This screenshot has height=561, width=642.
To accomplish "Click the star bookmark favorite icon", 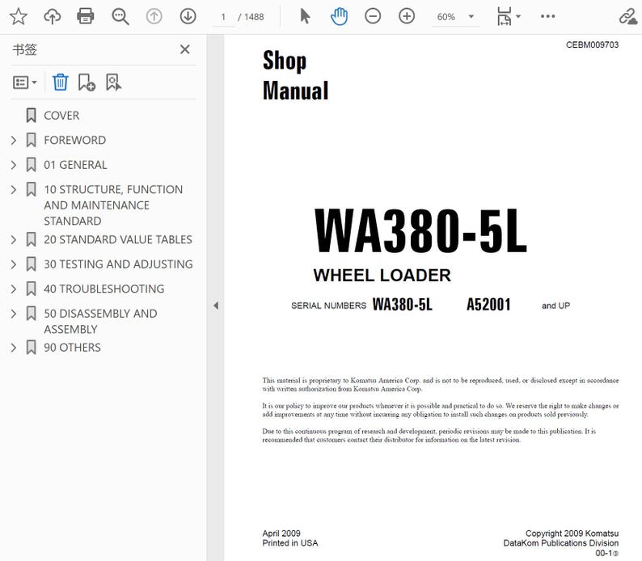I will point(19,17).
